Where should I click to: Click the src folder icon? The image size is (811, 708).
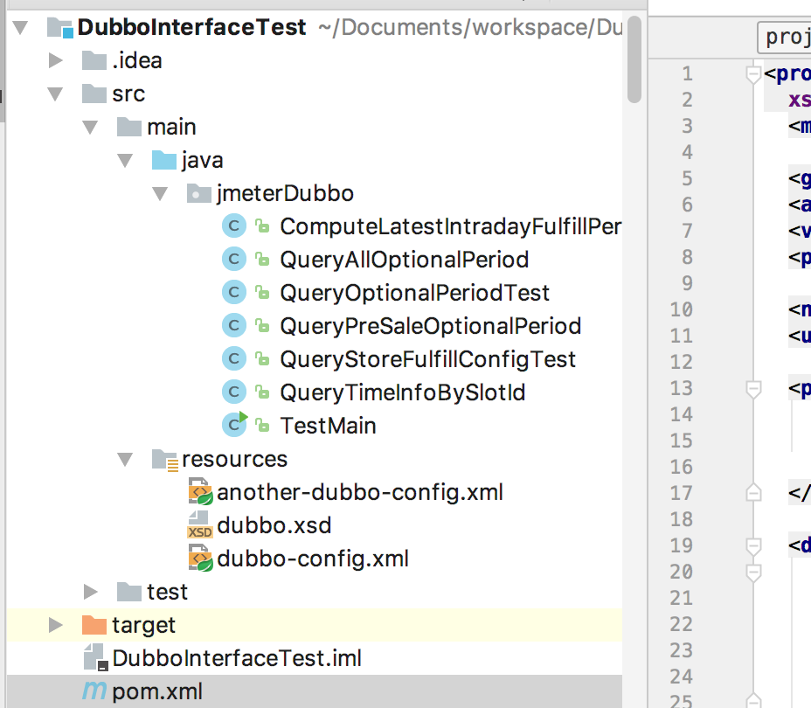point(94,94)
